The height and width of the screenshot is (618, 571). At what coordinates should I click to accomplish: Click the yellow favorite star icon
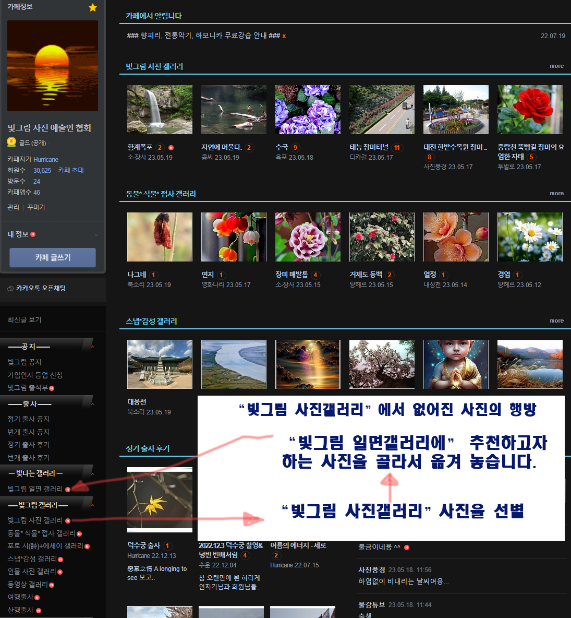(x=92, y=7)
